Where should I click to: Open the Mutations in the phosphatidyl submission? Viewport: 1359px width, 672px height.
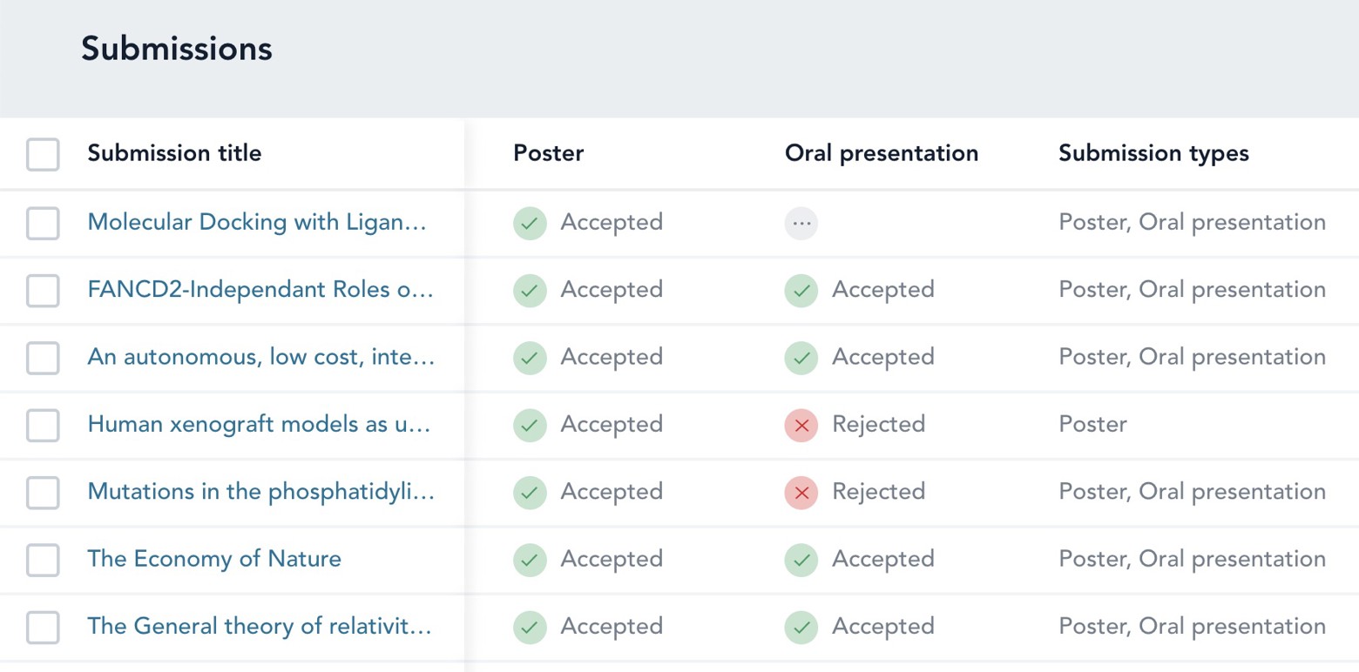[260, 492]
